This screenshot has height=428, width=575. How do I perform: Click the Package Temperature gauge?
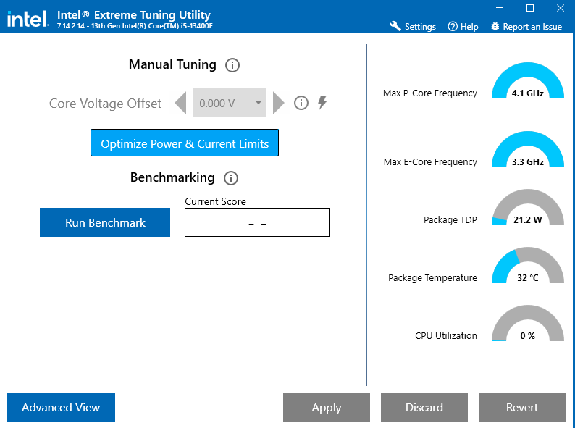pyautogui.click(x=528, y=265)
